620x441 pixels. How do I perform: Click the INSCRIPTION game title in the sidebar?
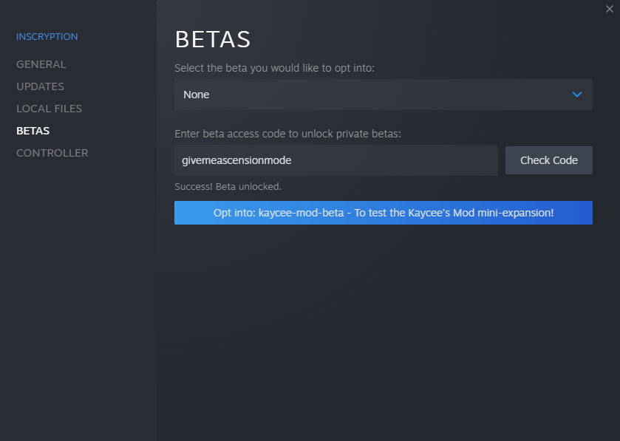click(47, 36)
